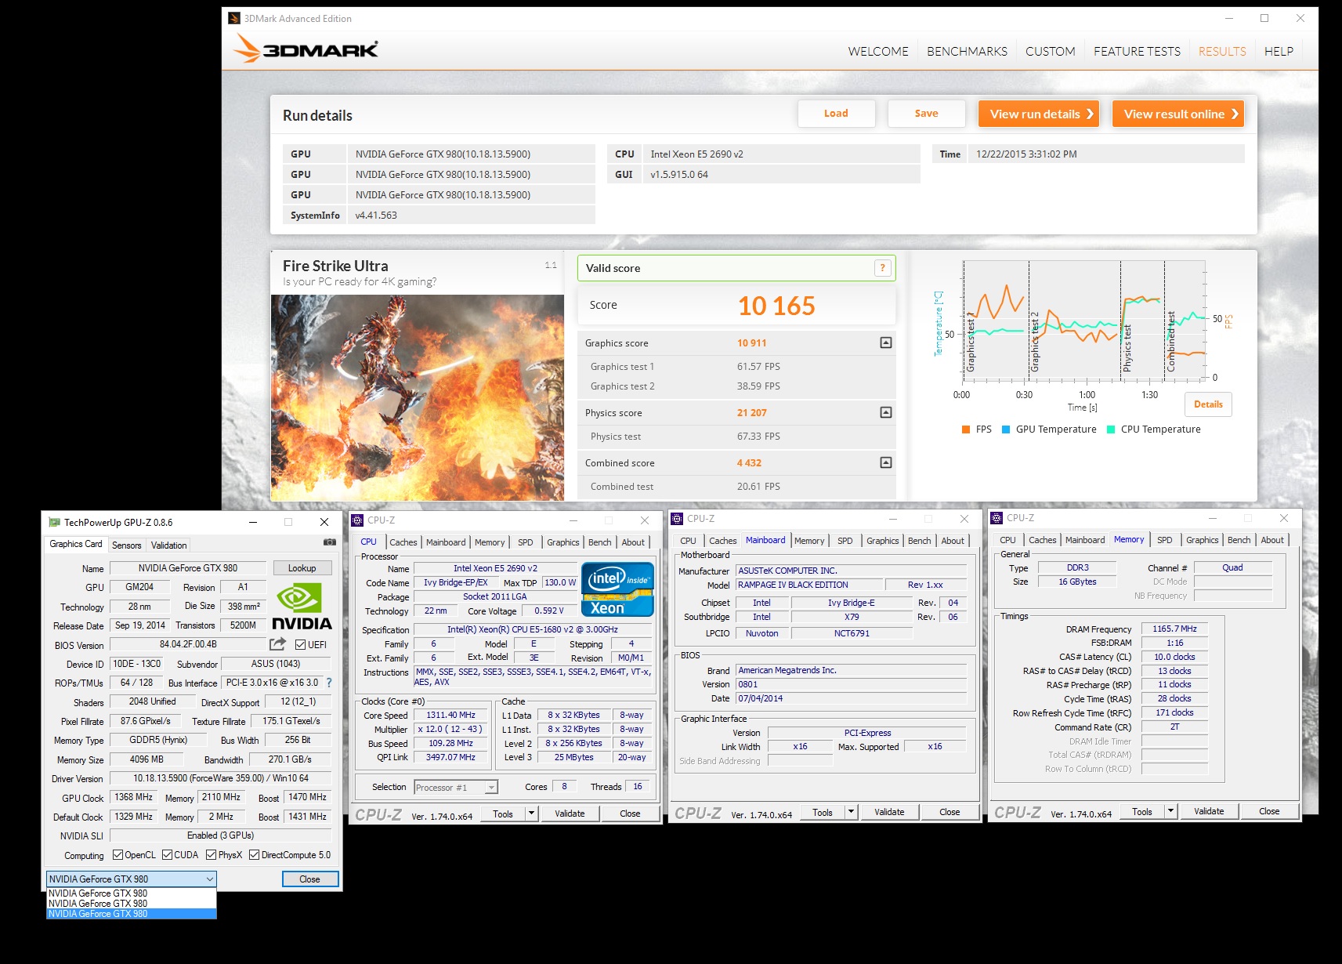Click the GPU-Z screenshot camera icon
This screenshot has width=1342, height=964.
click(x=330, y=542)
